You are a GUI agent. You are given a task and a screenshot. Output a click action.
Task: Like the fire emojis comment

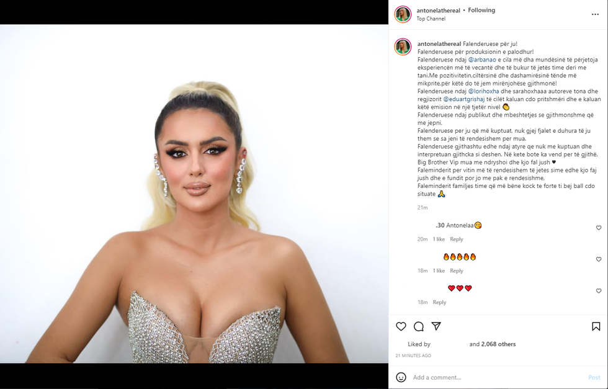599,259
